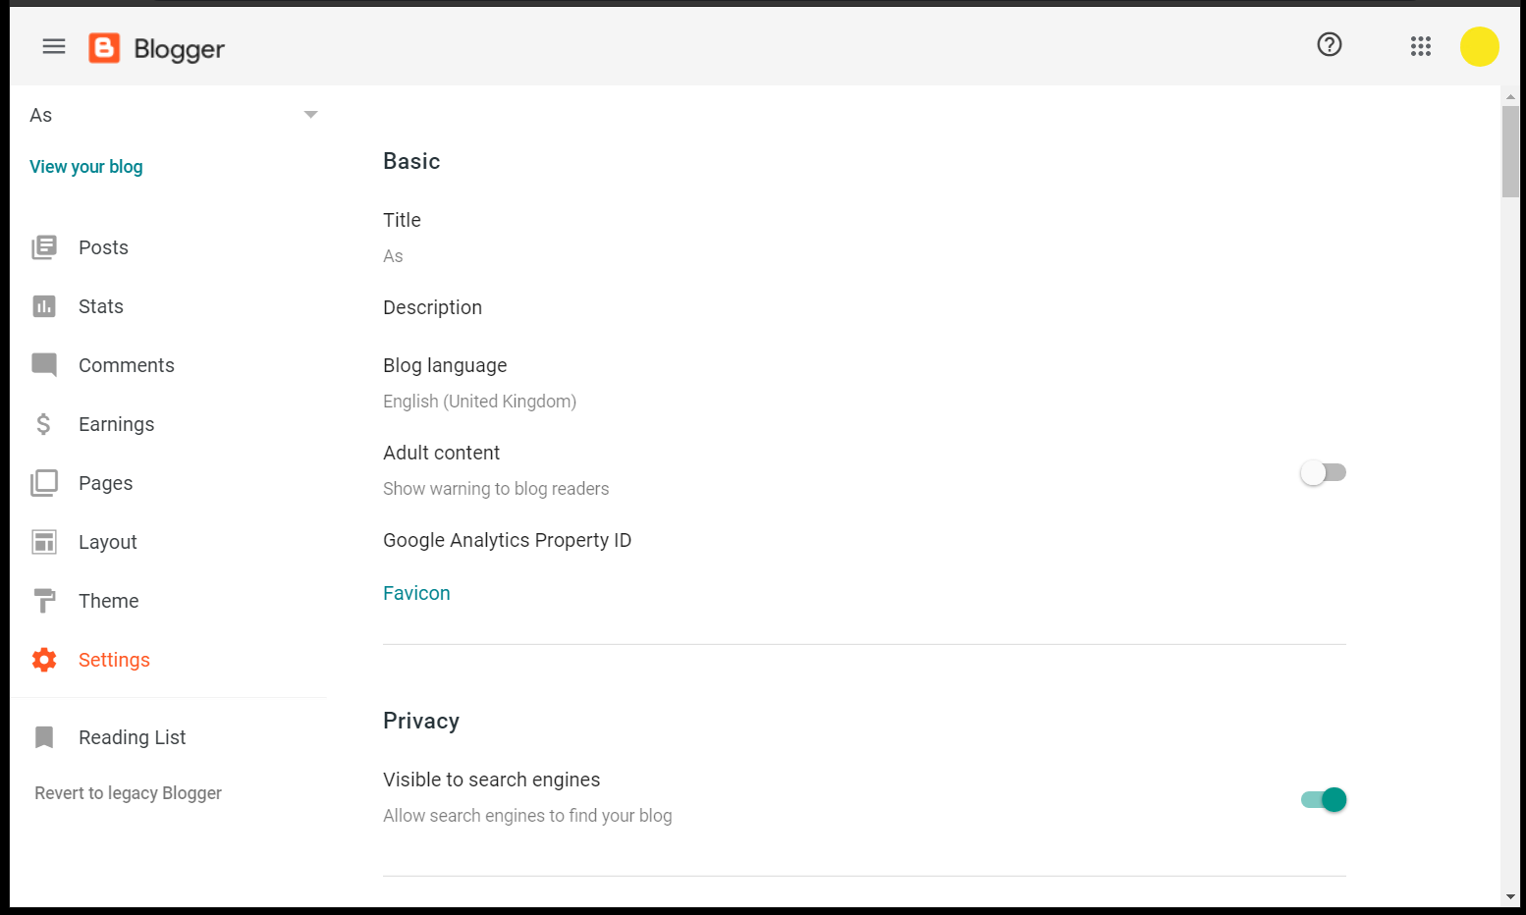Open Comments via the speech bubble icon

coord(44,364)
